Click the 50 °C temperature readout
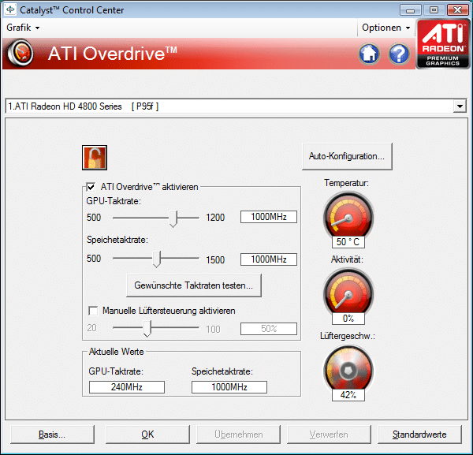 tap(348, 242)
